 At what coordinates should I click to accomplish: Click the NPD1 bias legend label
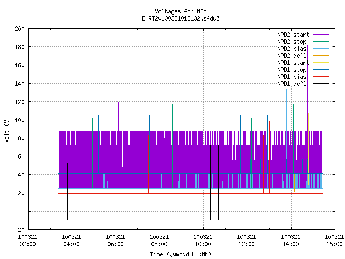point(292,77)
